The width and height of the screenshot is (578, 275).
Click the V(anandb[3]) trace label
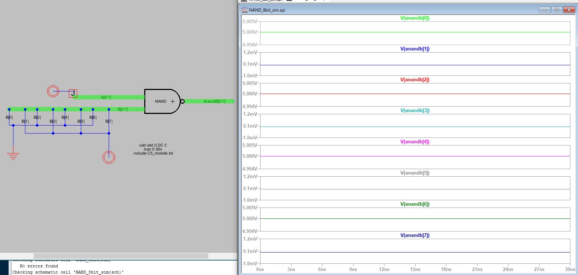pos(415,111)
